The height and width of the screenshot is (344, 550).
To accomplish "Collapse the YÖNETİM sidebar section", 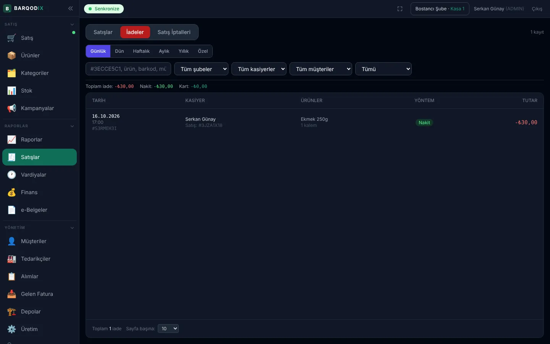I will point(72,228).
